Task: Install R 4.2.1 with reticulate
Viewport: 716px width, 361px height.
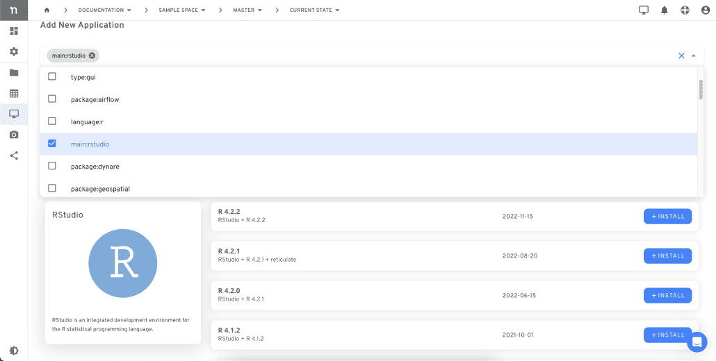Action: coord(667,255)
